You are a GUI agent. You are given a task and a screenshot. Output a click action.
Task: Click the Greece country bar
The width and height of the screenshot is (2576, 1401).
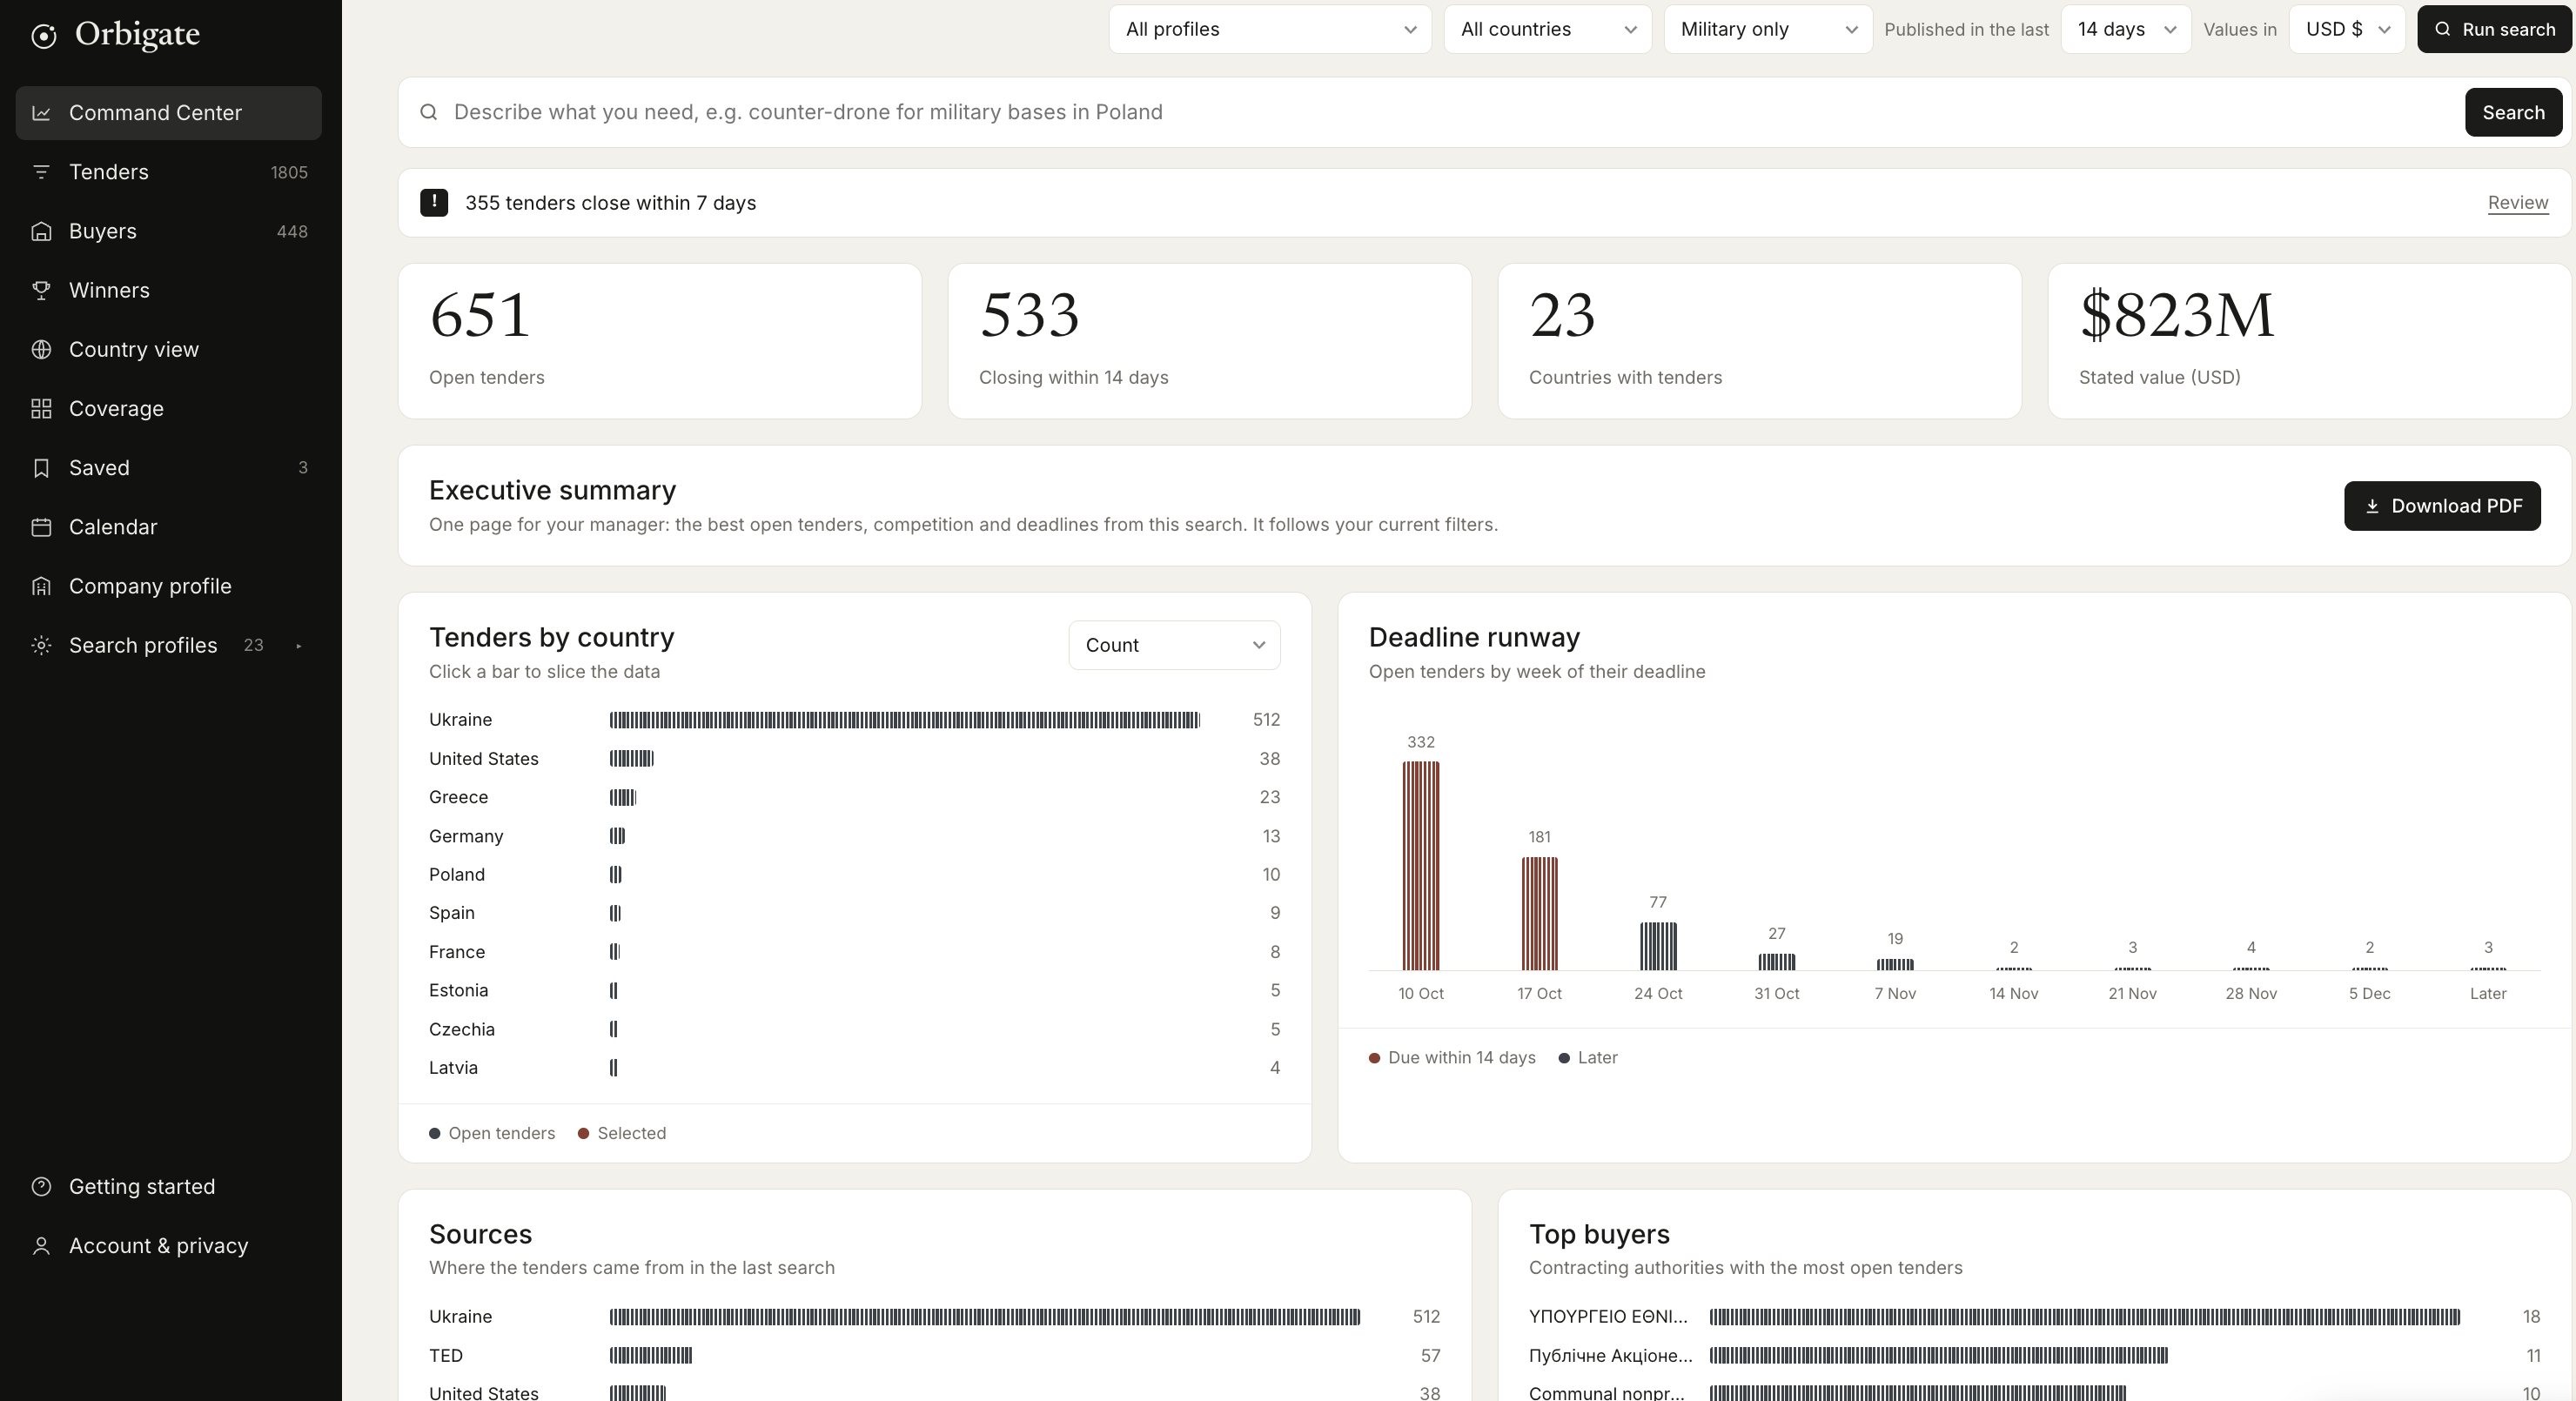[x=622, y=797]
